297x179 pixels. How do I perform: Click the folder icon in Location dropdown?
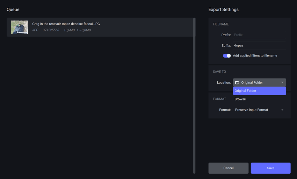click(237, 83)
